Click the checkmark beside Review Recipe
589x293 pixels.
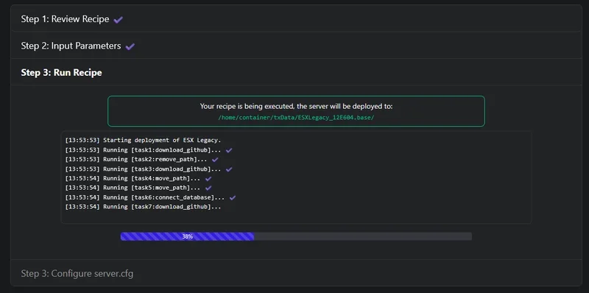click(x=118, y=20)
